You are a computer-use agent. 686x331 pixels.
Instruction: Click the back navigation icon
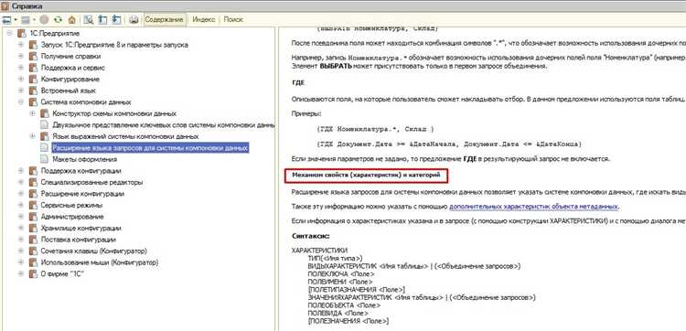coord(6,20)
